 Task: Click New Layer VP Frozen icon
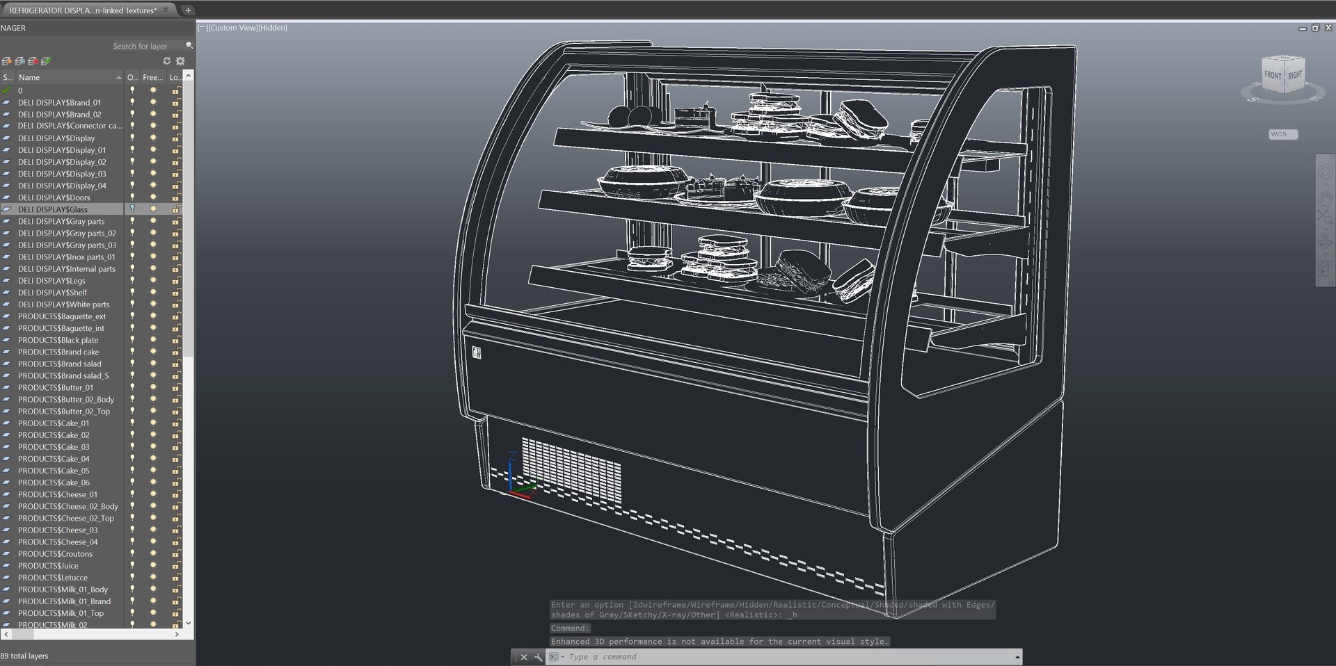[19, 61]
